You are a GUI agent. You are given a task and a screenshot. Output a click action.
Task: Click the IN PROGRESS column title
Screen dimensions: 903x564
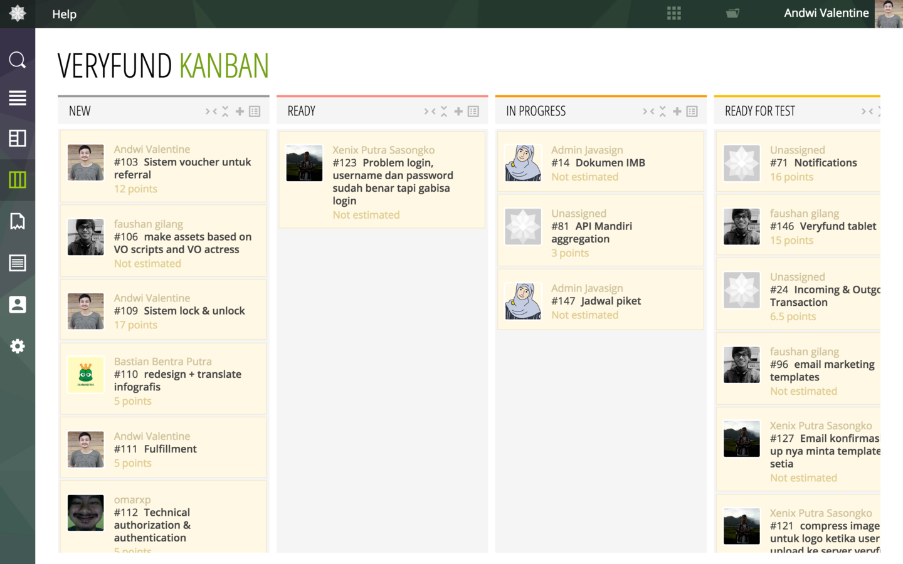tap(536, 112)
